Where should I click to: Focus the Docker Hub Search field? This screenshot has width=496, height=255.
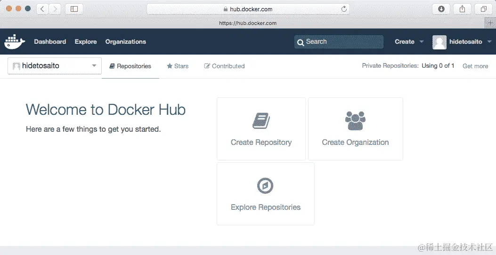point(339,42)
